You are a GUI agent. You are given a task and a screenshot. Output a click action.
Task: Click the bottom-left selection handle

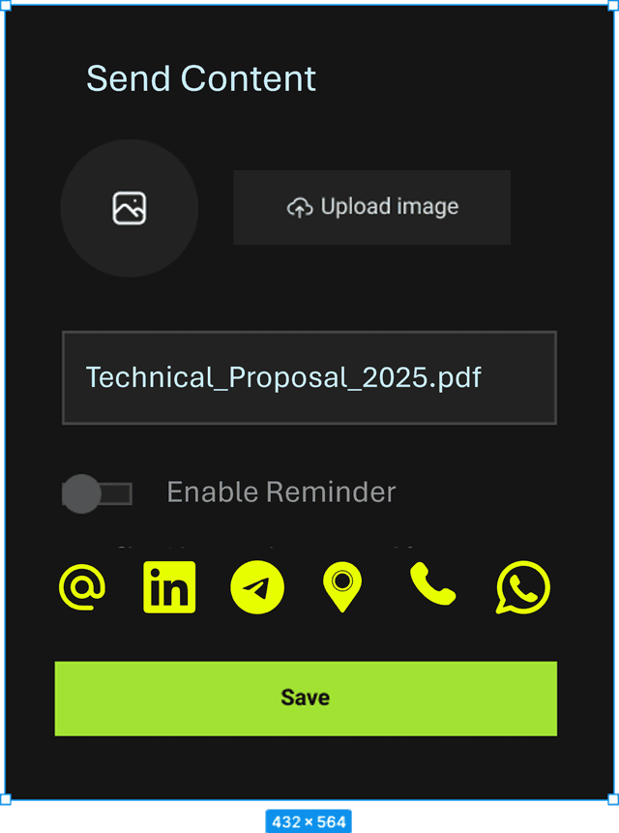point(5,799)
